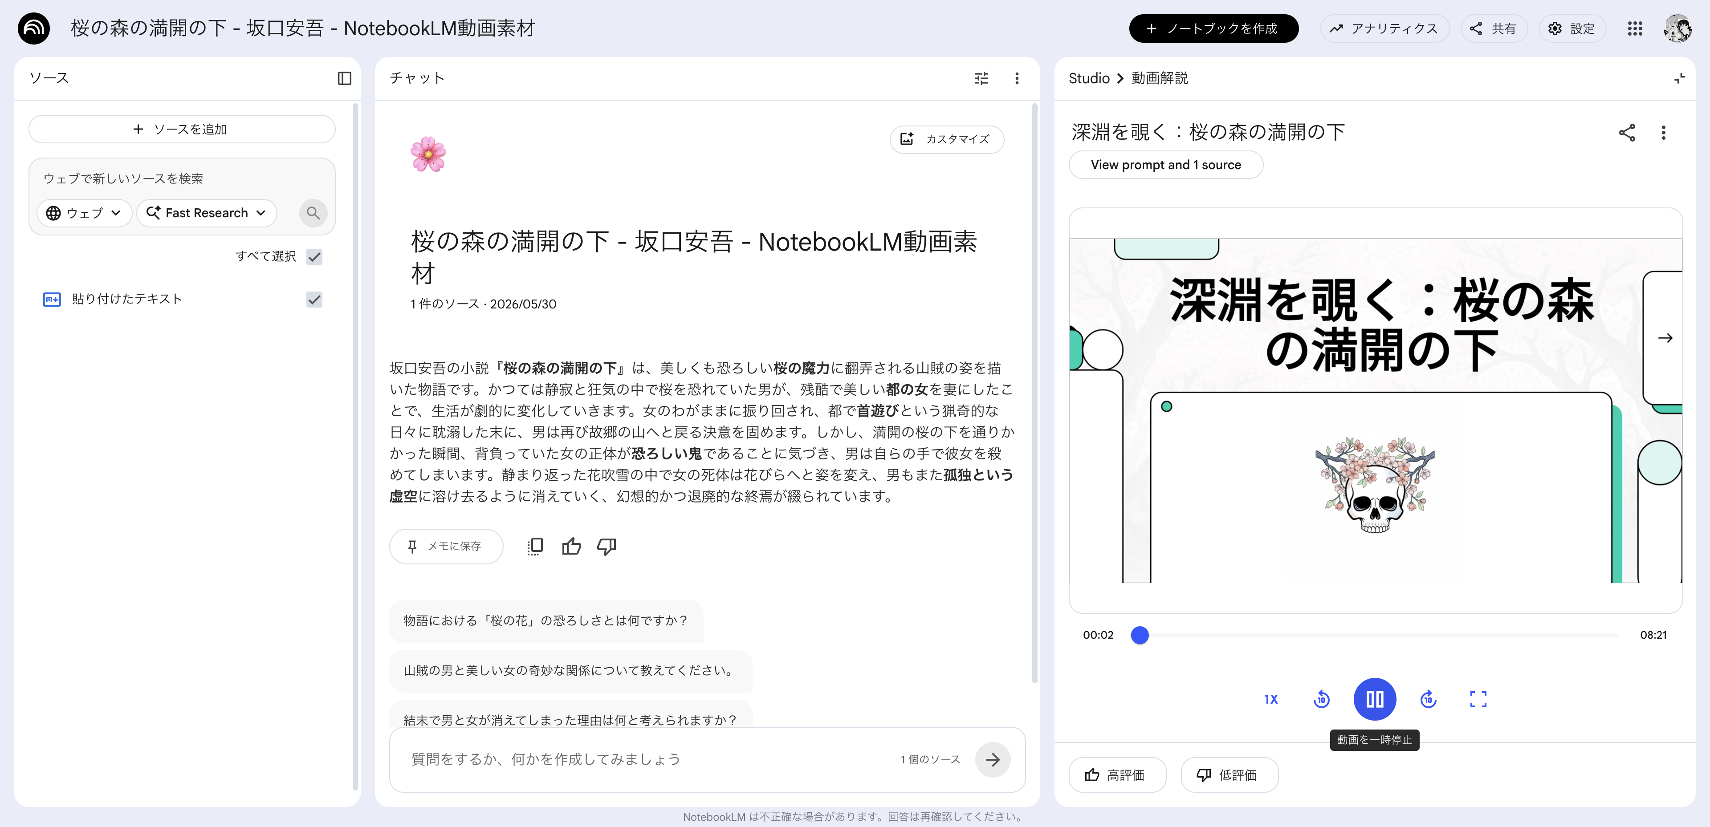Click the NotebookLM logo icon
The height and width of the screenshot is (827, 1710).
33,28
